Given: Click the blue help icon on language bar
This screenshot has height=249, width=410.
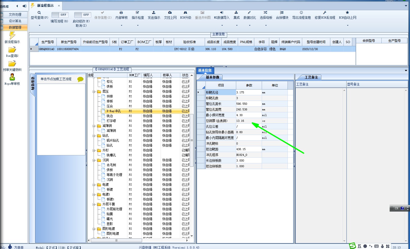Looking at the screenshot, I should point(402,208).
